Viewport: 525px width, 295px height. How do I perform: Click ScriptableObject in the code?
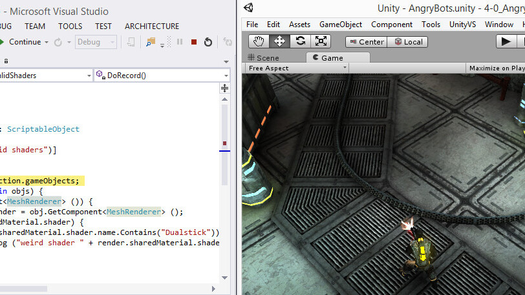(x=43, y=129)
